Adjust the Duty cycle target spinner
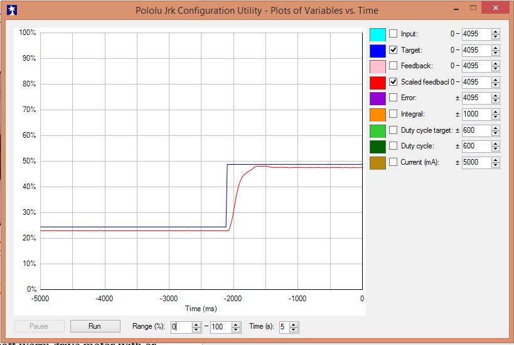 (x=496, y=130)
